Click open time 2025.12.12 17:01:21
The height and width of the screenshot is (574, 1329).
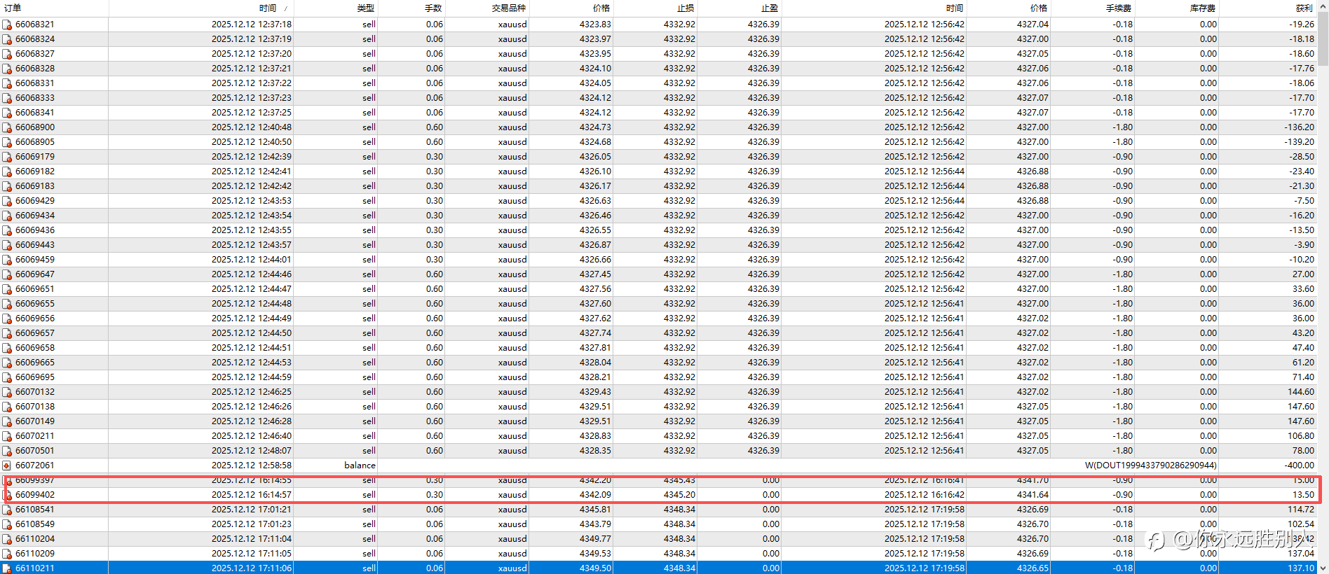click(252, 510)
